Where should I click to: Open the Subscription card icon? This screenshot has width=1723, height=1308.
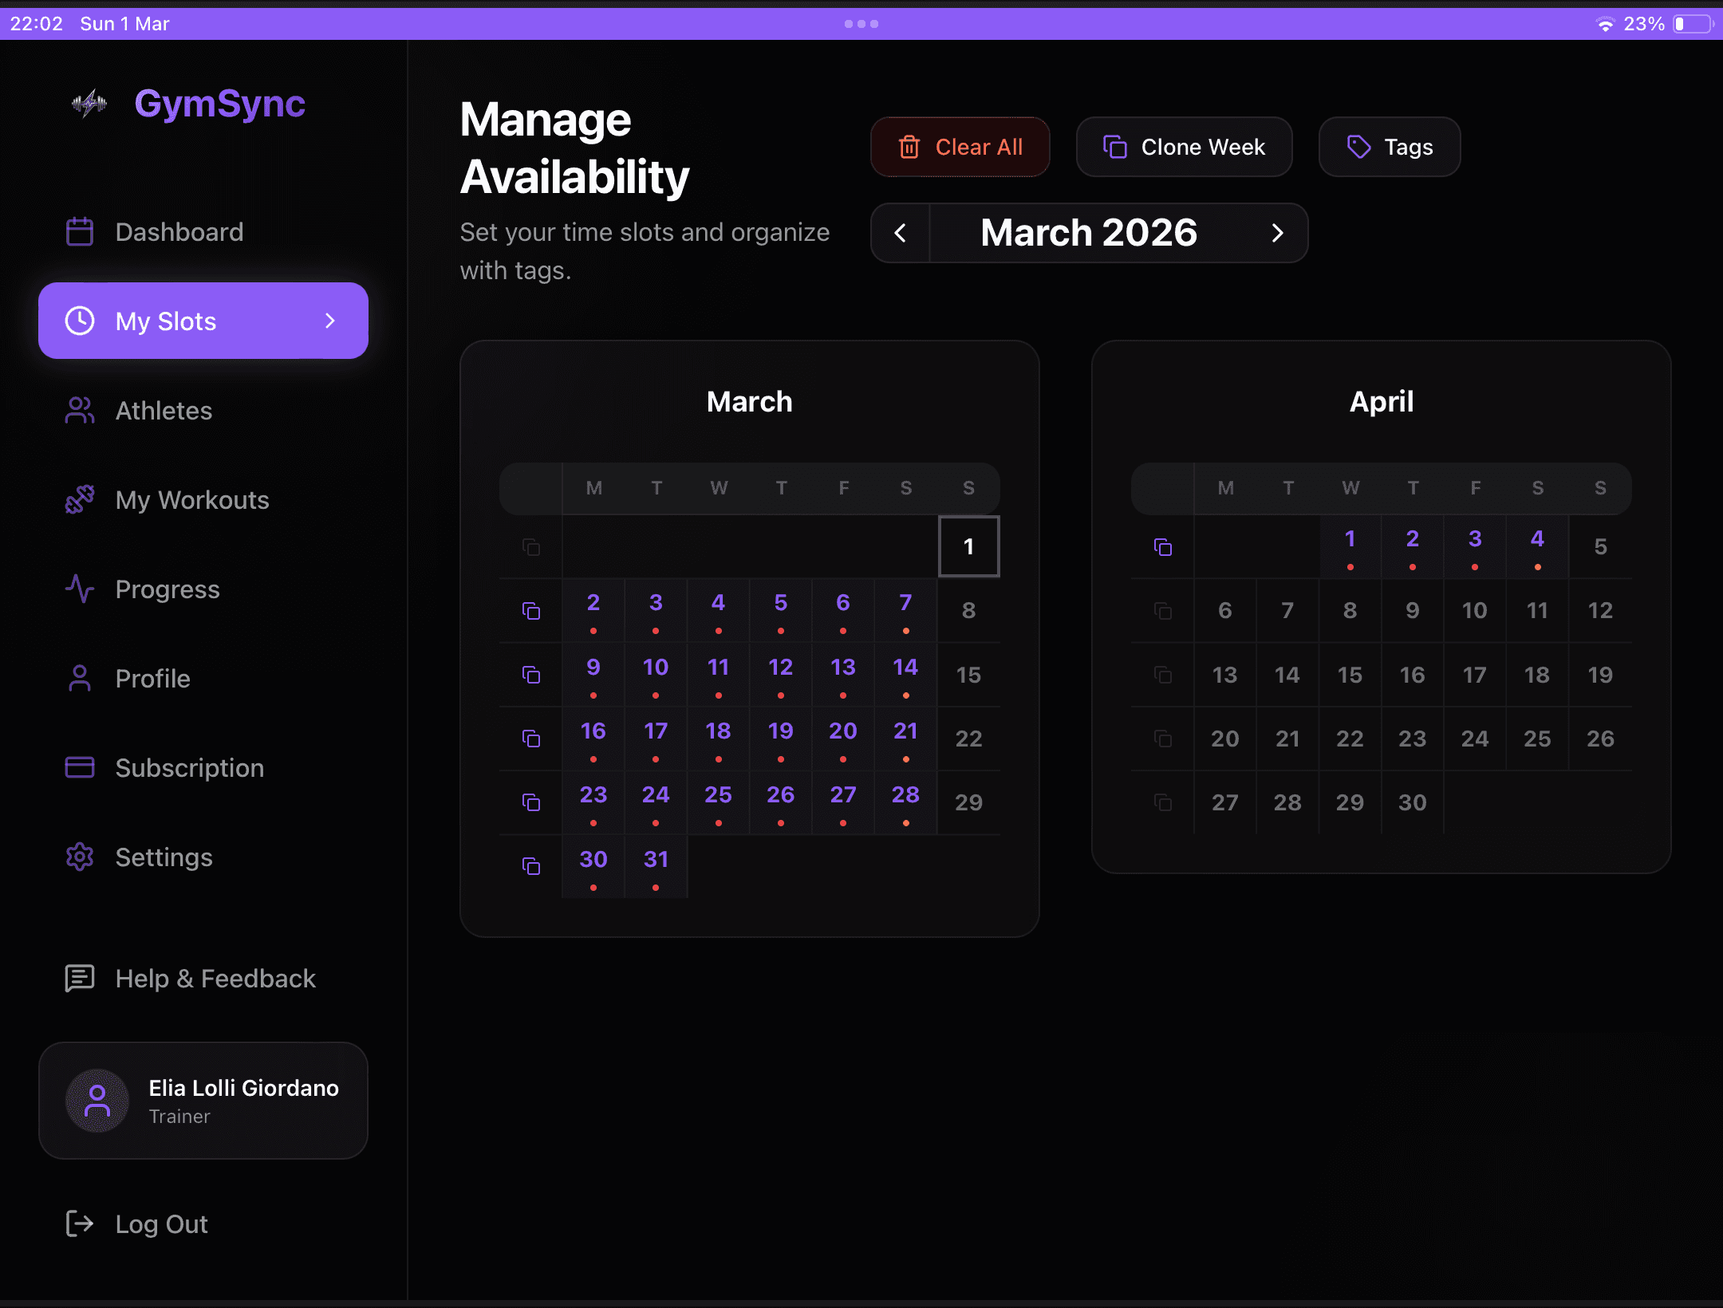tap(80, 767)
